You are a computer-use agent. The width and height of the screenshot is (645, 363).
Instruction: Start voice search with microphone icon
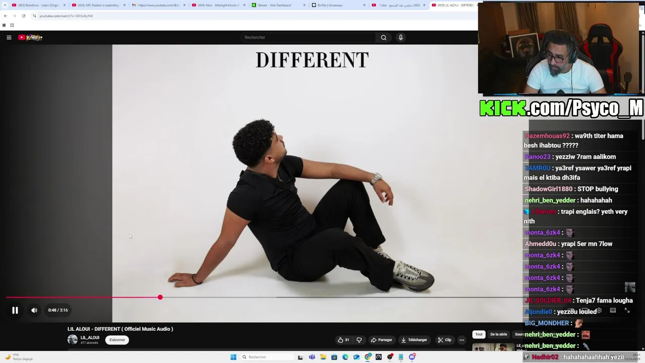(x=401, y=37)
